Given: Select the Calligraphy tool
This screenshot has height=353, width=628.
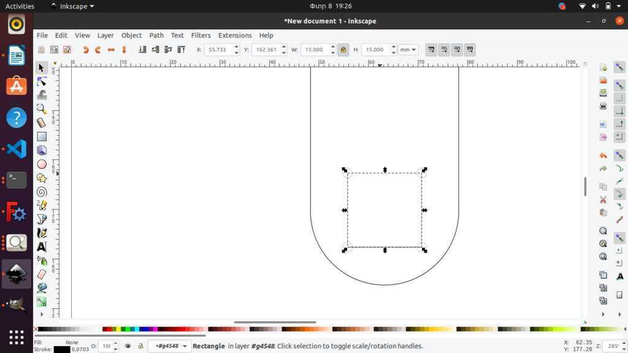Looking at the screenshot, I should point(41,233).
